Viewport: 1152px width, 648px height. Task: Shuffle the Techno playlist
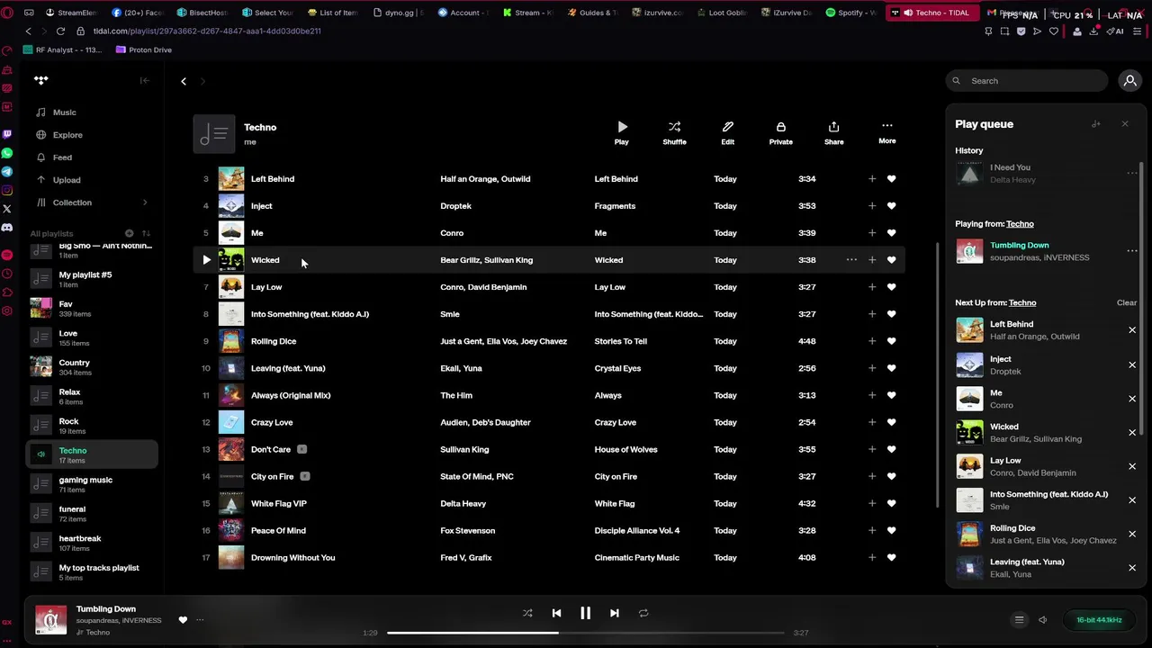(x=674, y=132)
